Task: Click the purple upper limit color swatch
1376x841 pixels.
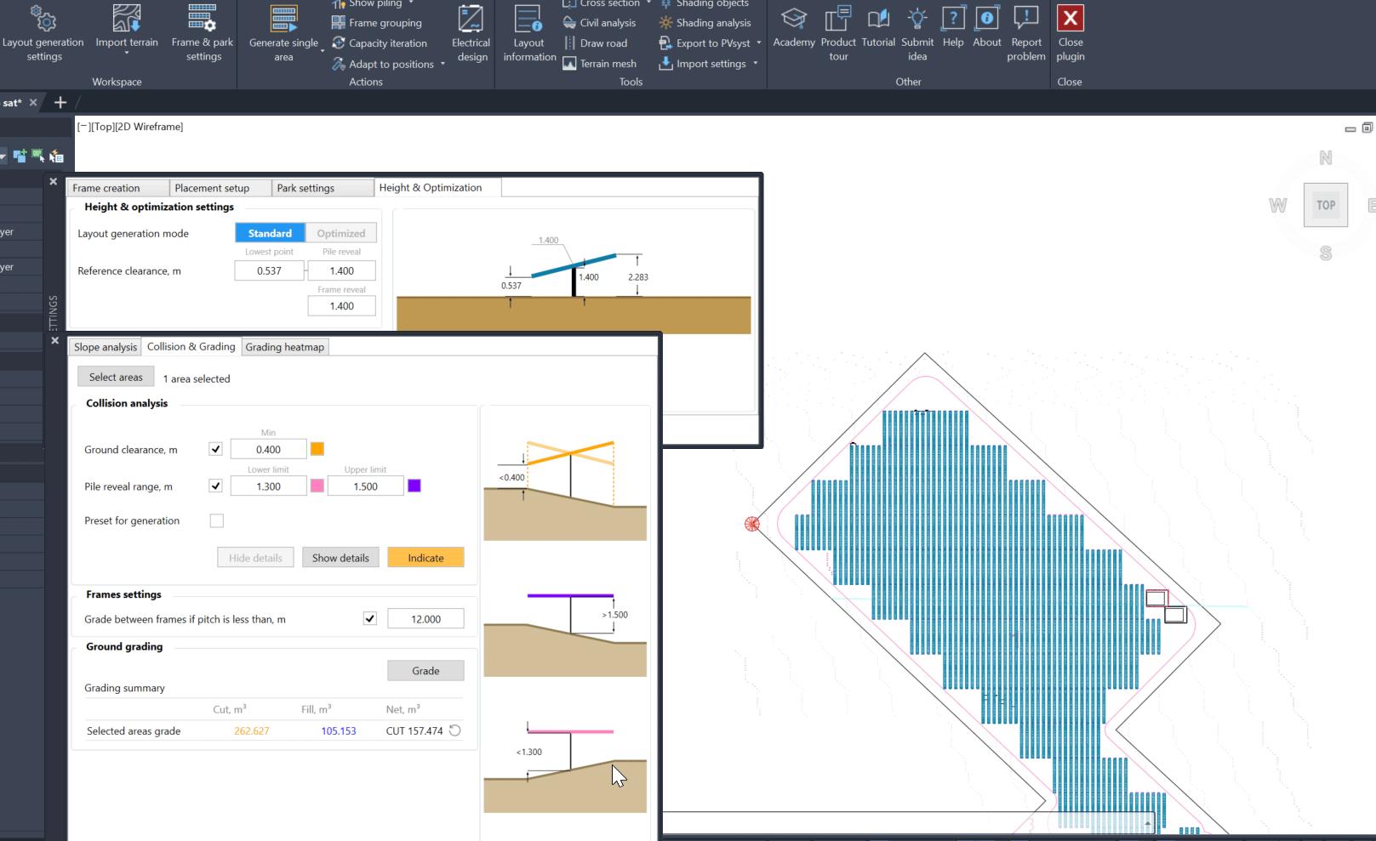Action: click(x=414, y=486)
